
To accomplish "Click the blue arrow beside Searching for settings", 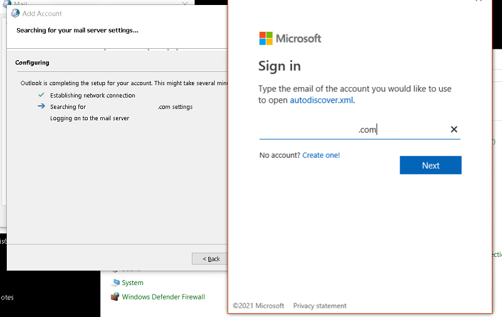I will [x=41, y=106].
